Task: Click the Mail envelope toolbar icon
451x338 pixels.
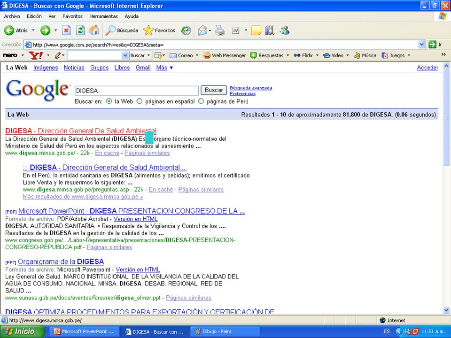Action: tap(202, 30)
